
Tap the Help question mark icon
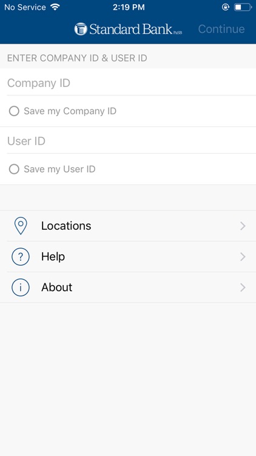coord(21,257)
